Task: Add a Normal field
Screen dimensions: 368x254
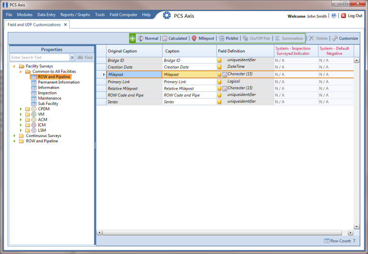Action: 148,38
